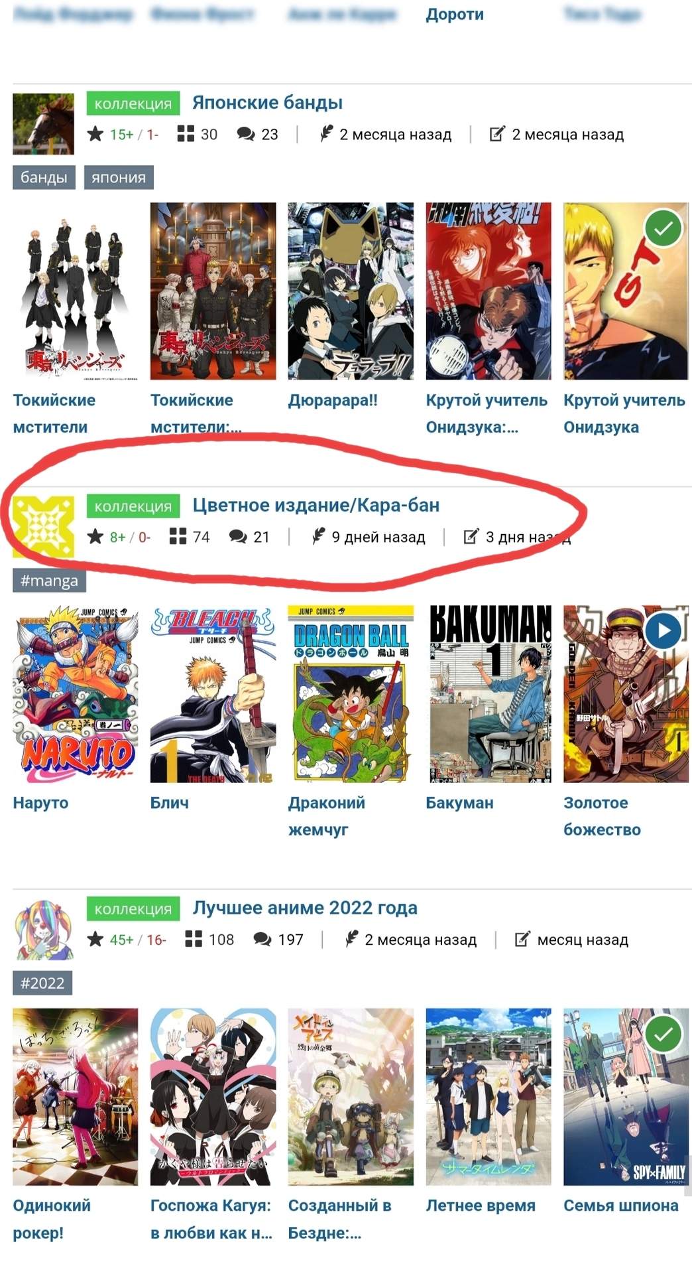692x1274 pixels.
Task: Select the #manga tag
Action: 49,580
